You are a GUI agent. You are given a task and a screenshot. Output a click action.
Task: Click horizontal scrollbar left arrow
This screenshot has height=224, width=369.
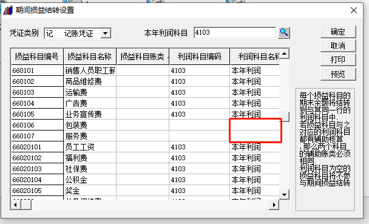(x=16, y=205)
